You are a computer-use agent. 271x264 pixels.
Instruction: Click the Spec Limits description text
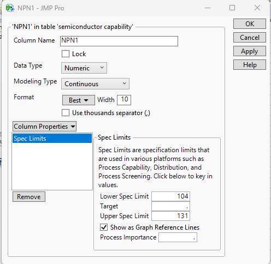(155, 167)
